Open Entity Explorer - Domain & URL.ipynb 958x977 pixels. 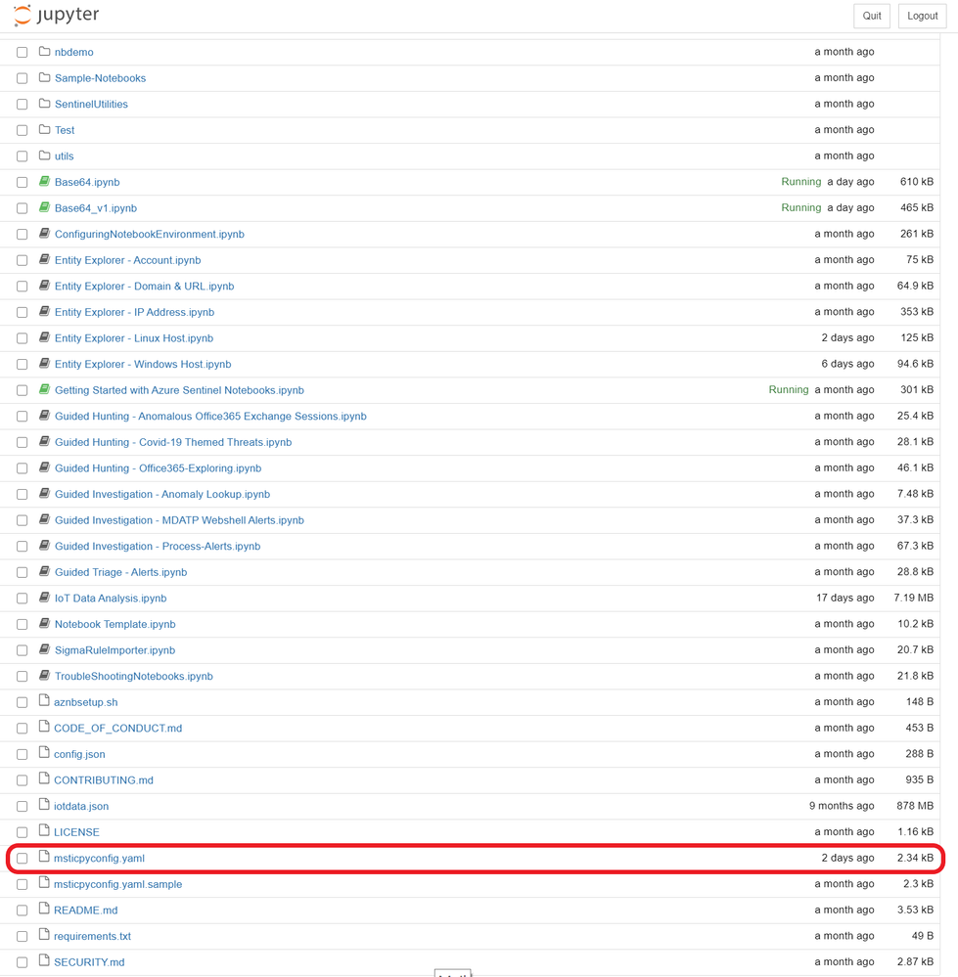pos(145,286)
